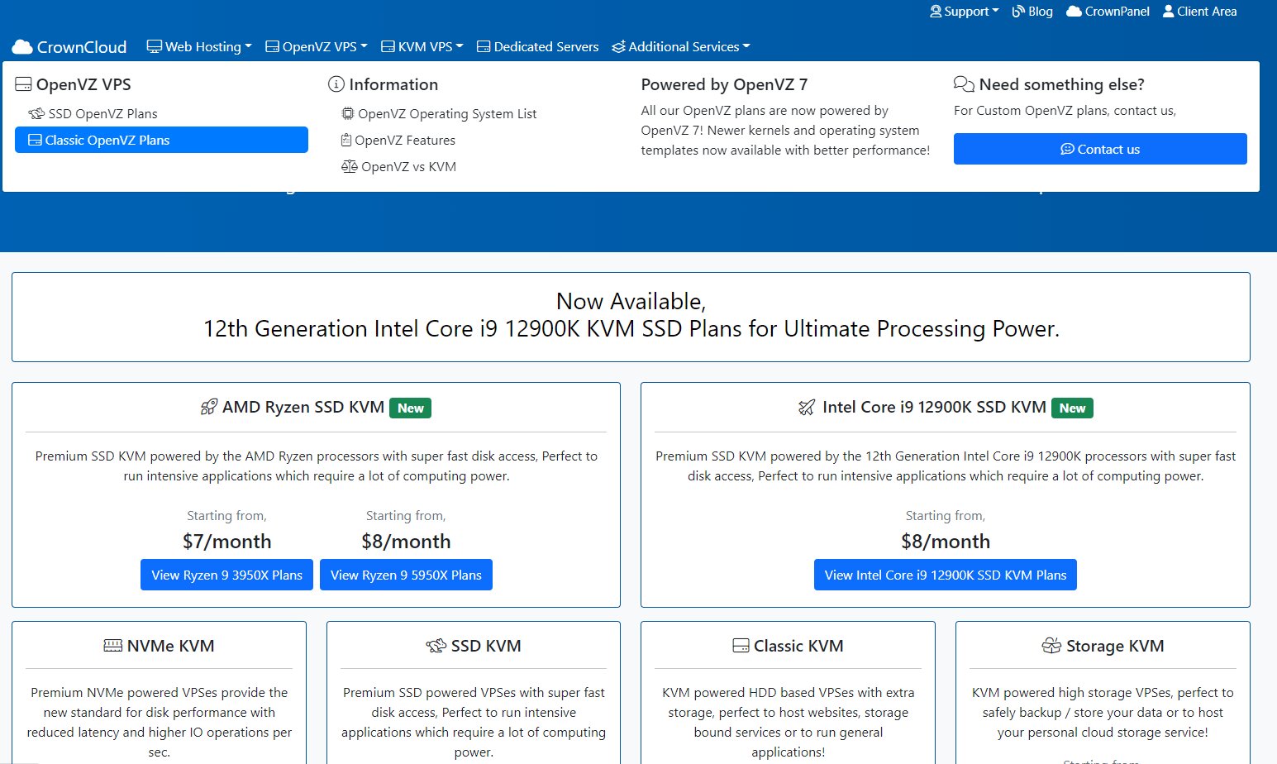View Intel Core i9 12900K SSD KVM Plans
This screenshot has height=764, width=1277.
point(946,575)
